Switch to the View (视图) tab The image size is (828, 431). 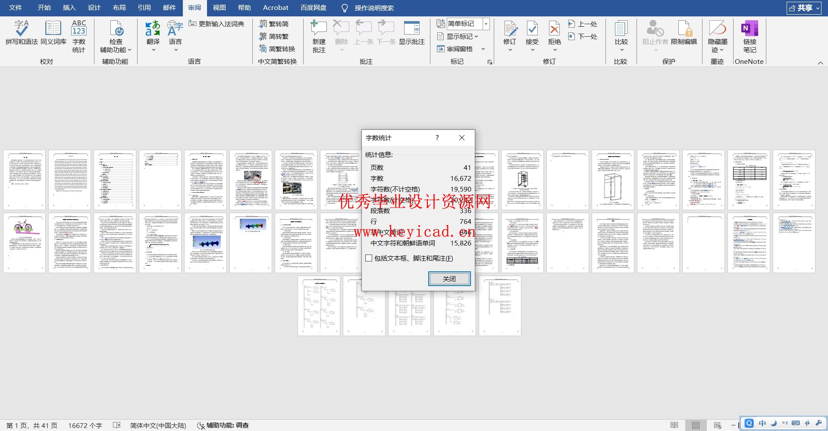coord(219,8)
